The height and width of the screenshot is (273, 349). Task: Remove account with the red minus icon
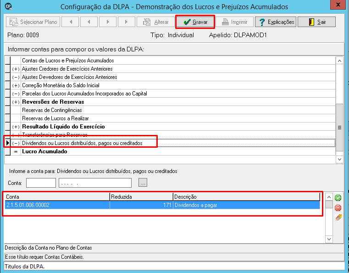(x=338, y=208)
